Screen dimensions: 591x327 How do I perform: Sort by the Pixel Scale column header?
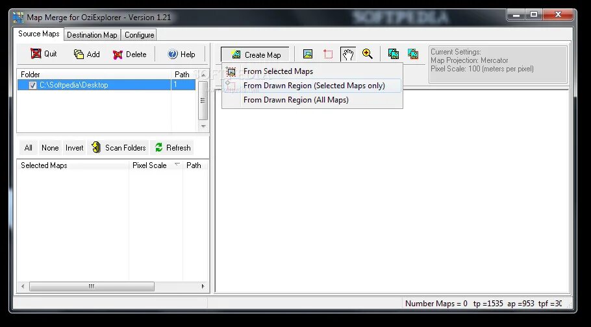click(156, 165)
